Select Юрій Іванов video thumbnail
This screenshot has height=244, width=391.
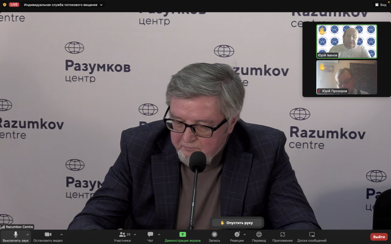point(347,41)
